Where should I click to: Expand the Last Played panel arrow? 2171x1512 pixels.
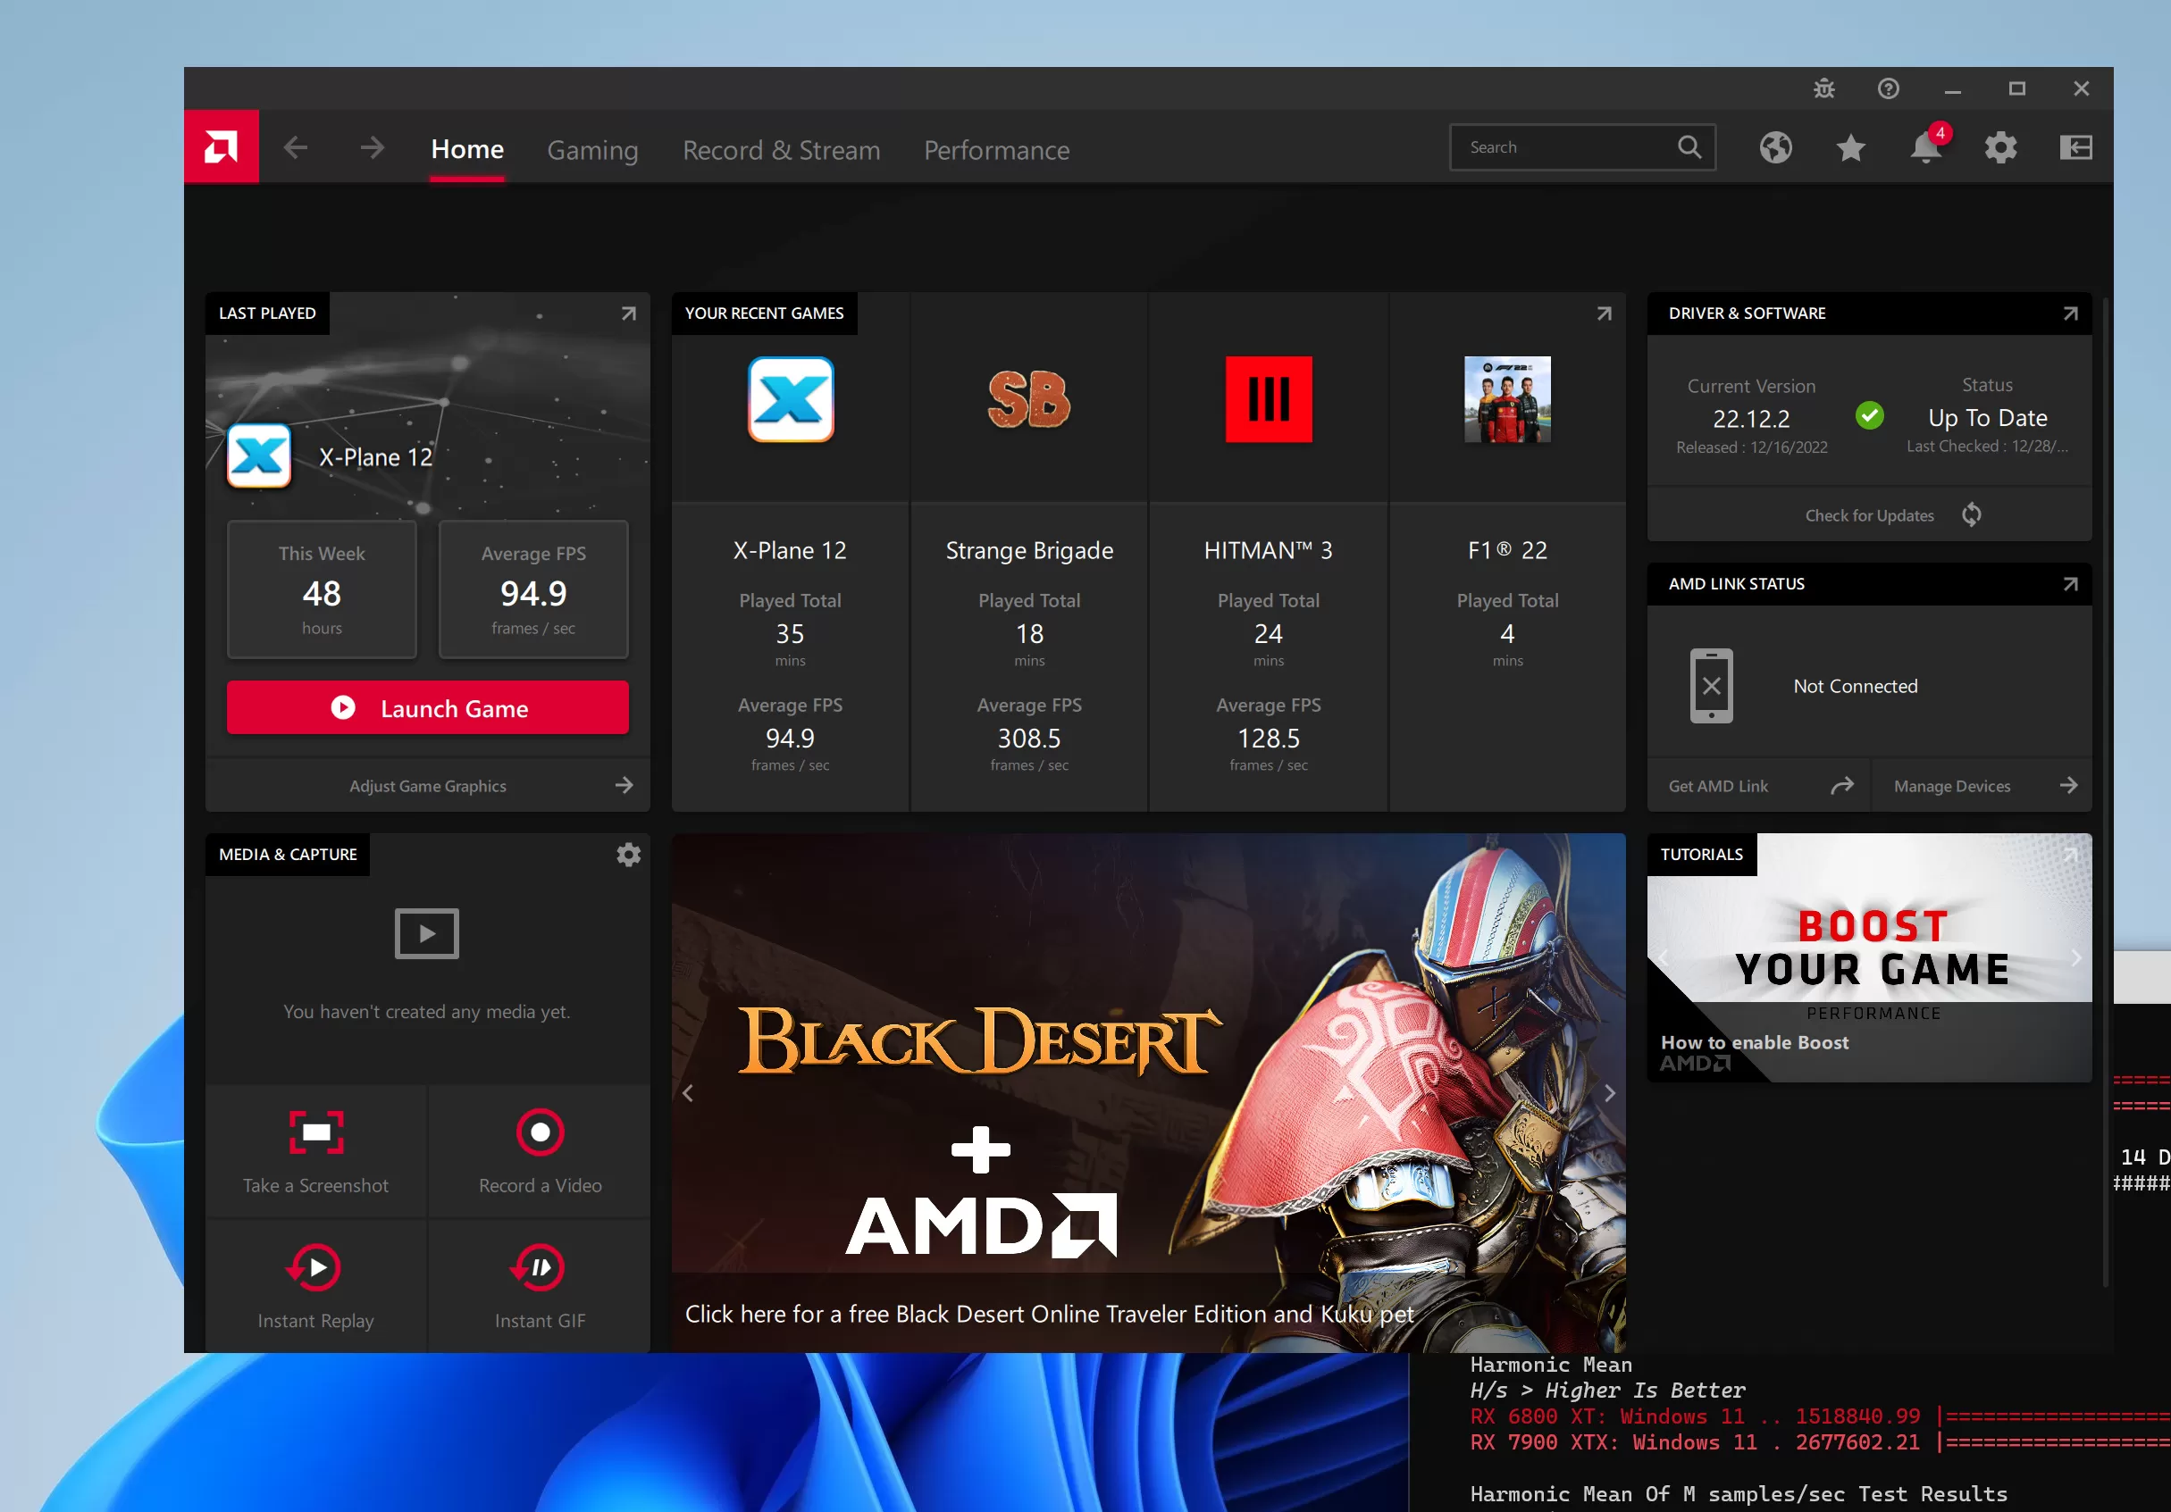pos(628,313)
